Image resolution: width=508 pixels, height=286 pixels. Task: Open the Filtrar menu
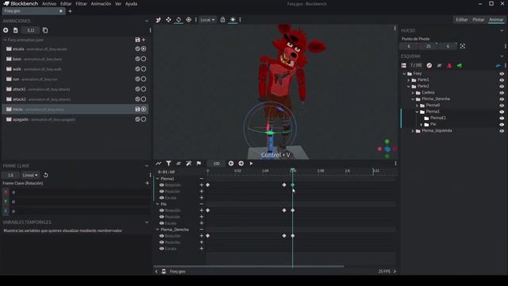81,4
